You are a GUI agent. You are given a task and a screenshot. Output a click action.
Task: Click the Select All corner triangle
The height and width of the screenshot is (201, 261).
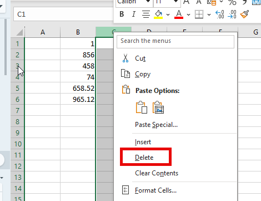[x=20, y=32]
